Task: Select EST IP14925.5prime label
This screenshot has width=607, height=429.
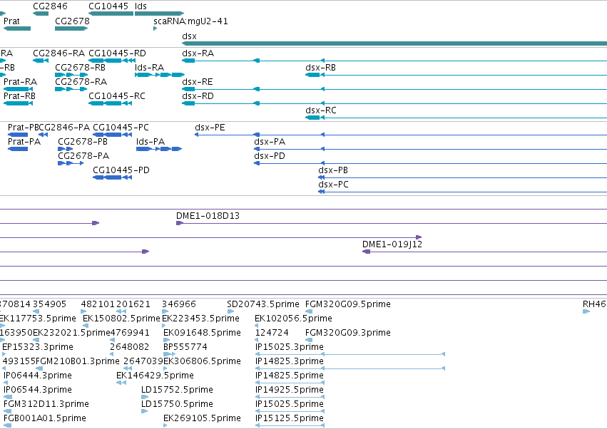Action: click(x=289, y=390)
